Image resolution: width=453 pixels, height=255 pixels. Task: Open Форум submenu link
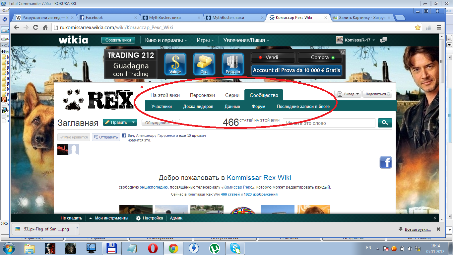(258, 107)
